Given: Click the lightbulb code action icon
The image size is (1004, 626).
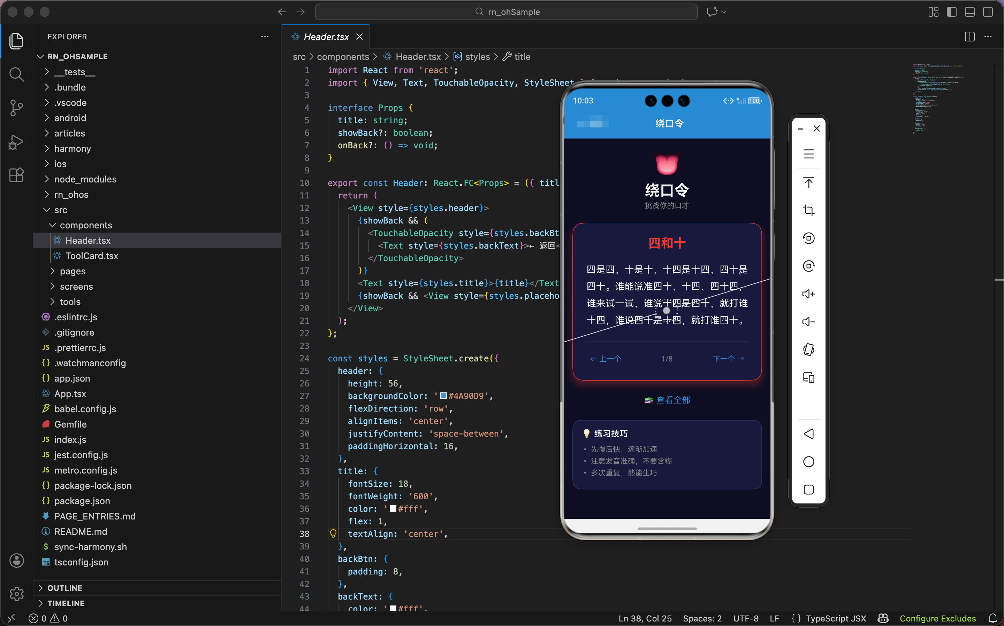Looking at the screenshot, I should [x=333, y=534].
